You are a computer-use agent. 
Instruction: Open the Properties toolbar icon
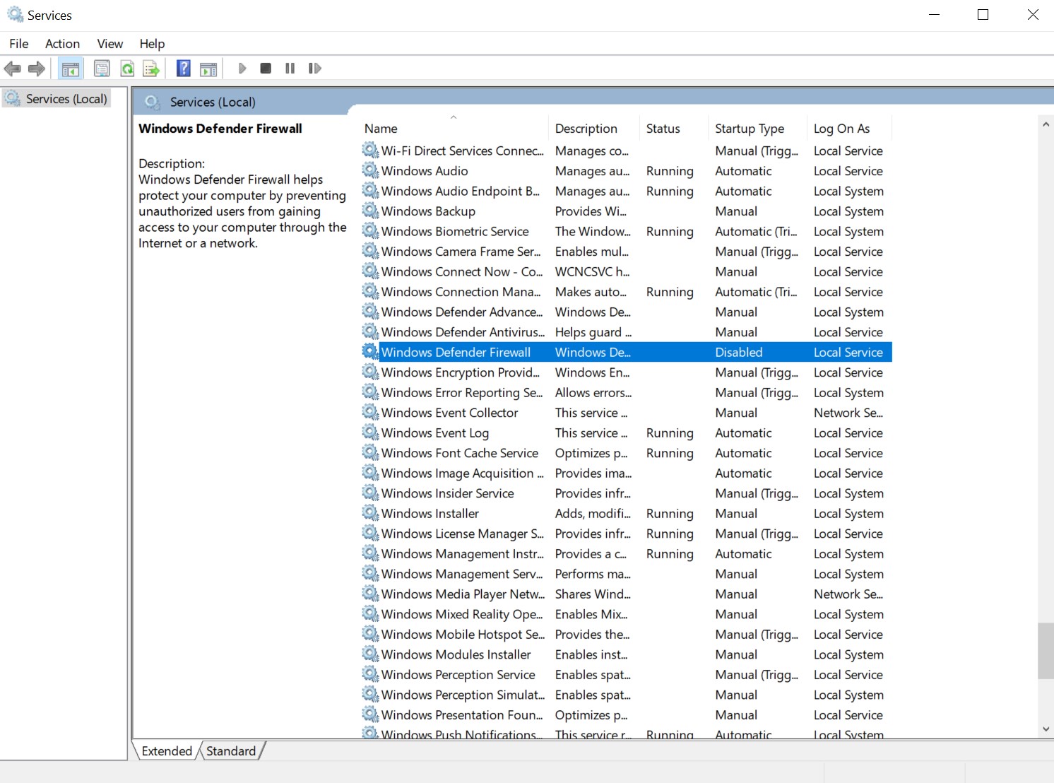(102, 69)
